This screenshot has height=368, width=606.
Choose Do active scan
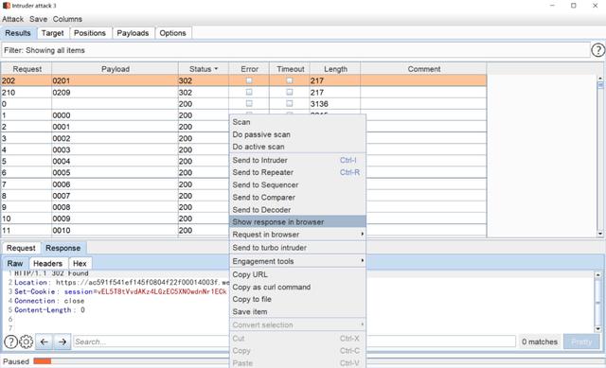(297, 147)
